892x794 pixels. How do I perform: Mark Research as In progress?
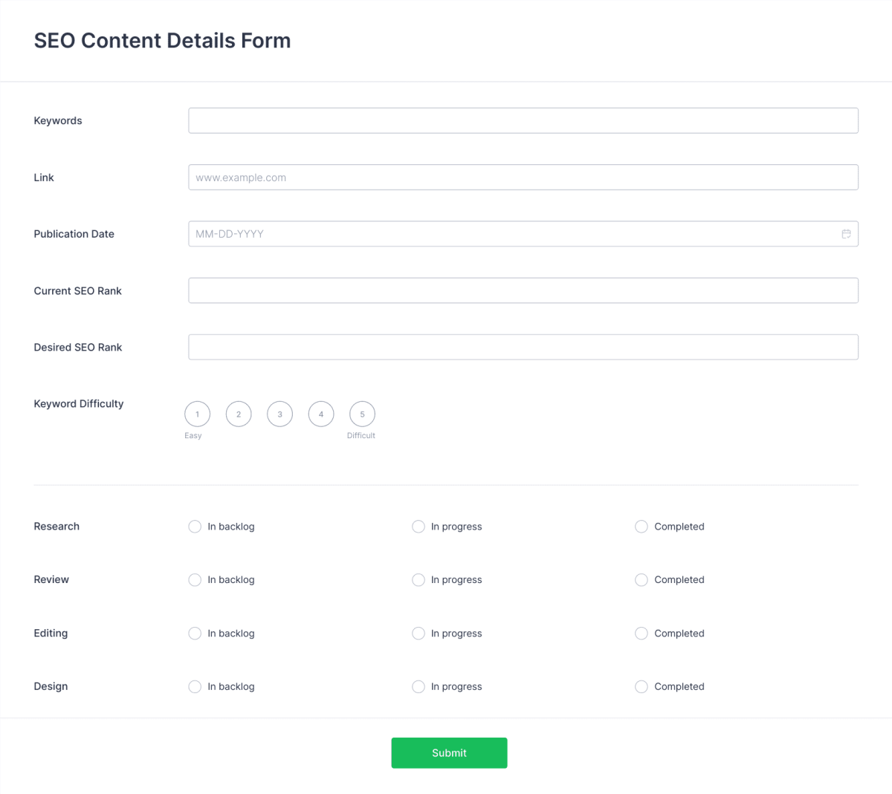tap(418, 526)
